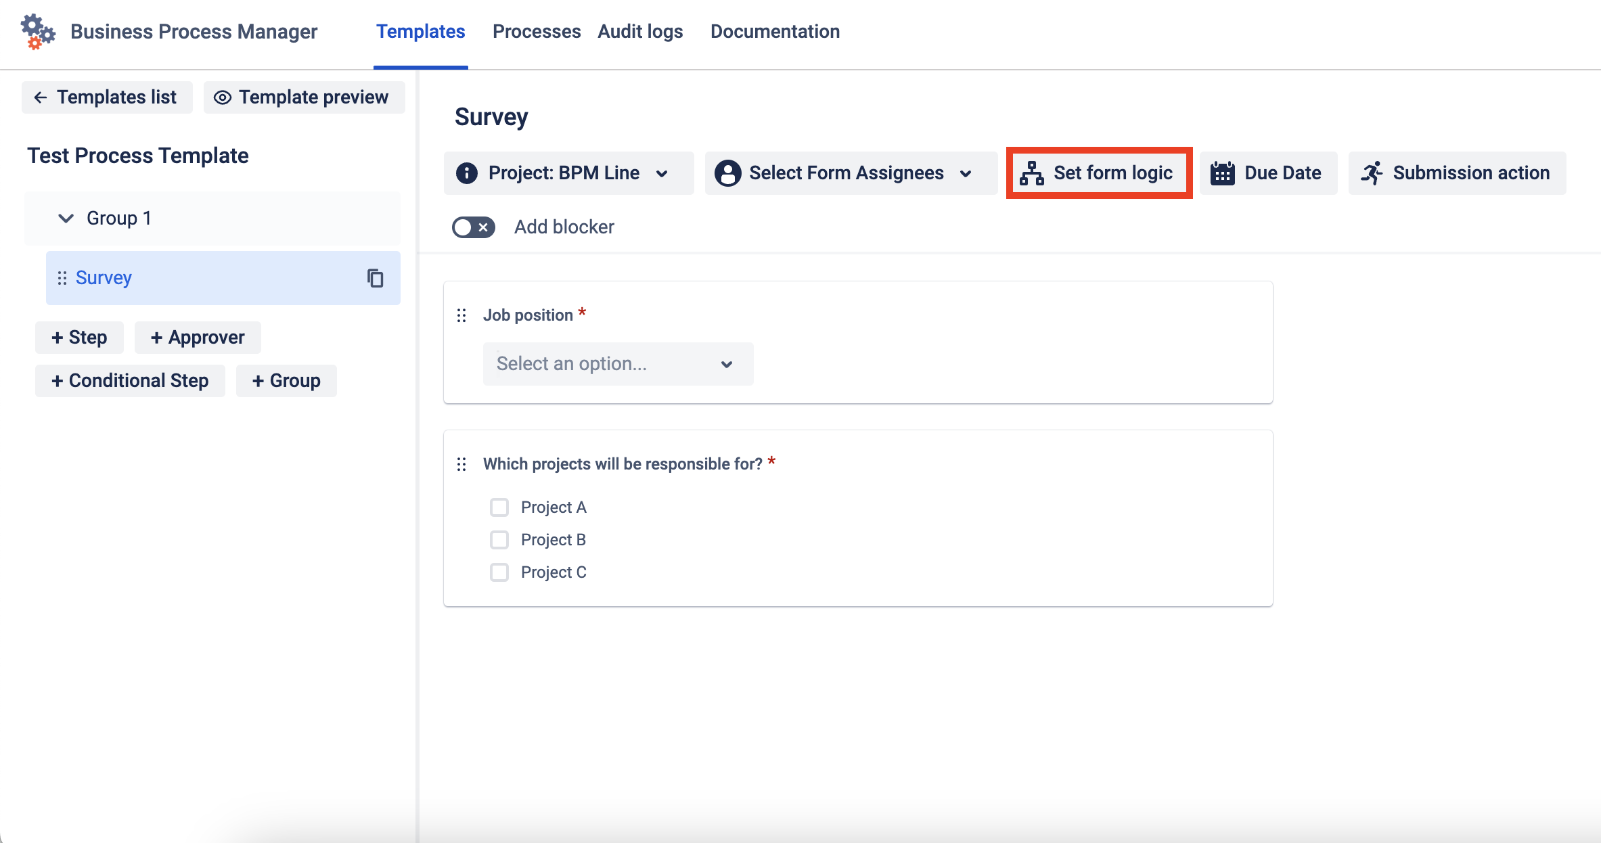The height and width of the screenshot is (843, 1601).
Task: Switch to the Processes tab
Action: click(536, 32)
